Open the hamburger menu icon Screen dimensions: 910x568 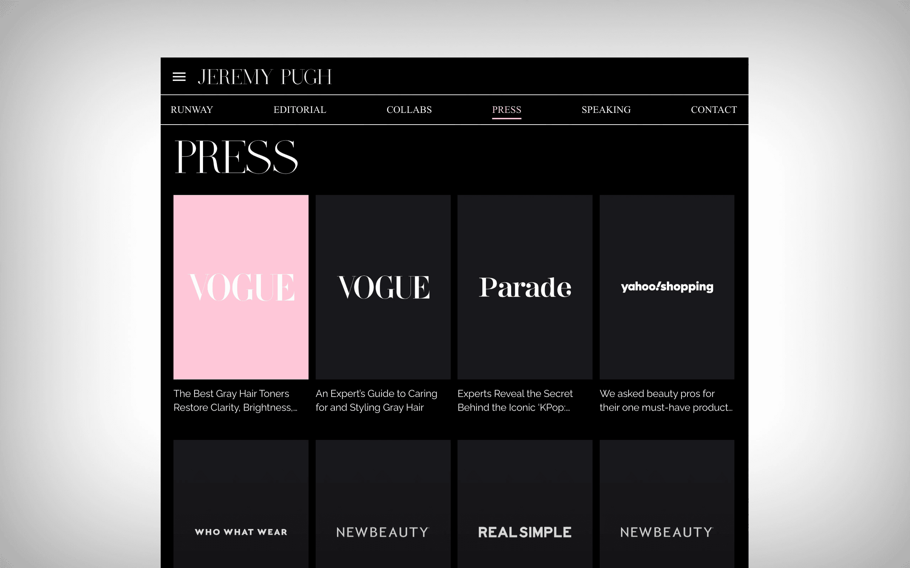[179, 77]
